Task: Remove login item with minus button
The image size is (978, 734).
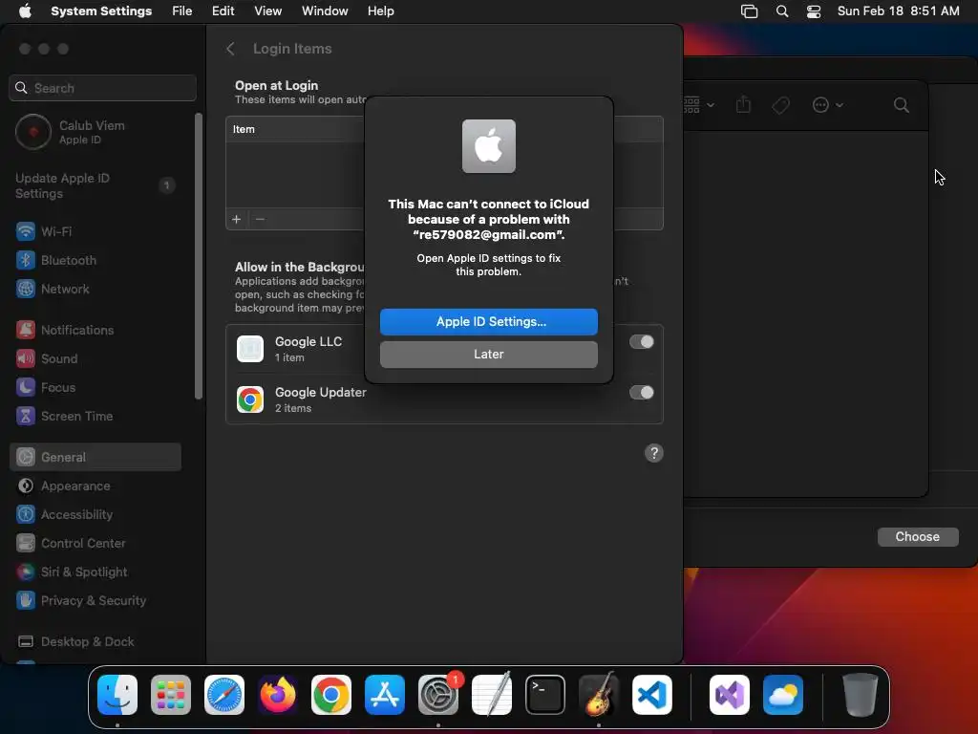Action: point(260,219)
